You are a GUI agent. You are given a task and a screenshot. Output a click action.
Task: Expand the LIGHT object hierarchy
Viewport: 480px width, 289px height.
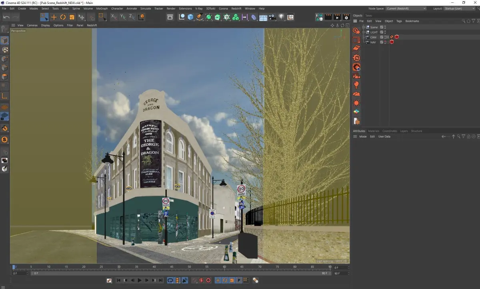tap(363, 32)
